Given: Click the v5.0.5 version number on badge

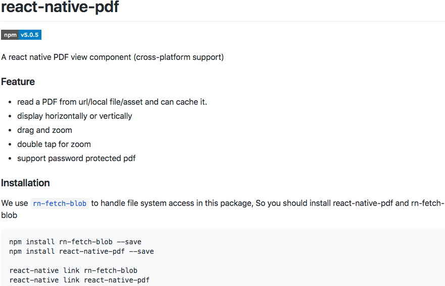Looking at the screenshot, I should tap(30, 35).
